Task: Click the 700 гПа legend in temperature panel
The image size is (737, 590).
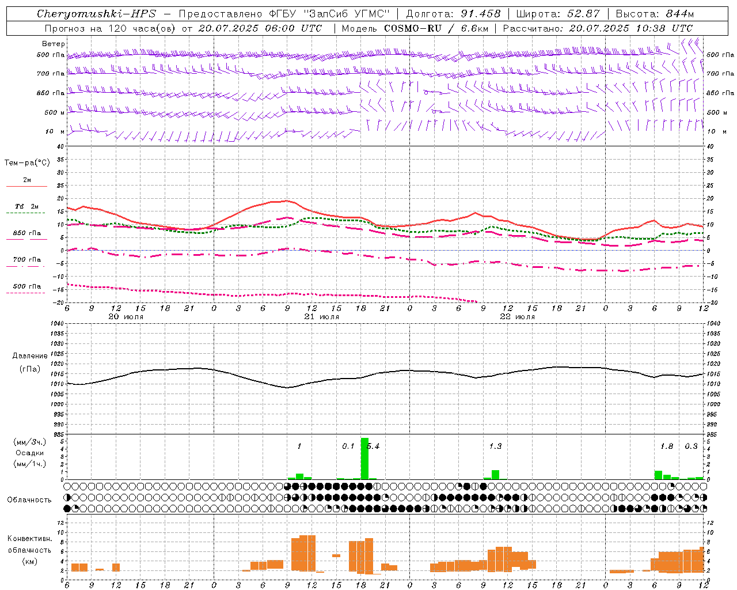Action: tap(26, 260)
